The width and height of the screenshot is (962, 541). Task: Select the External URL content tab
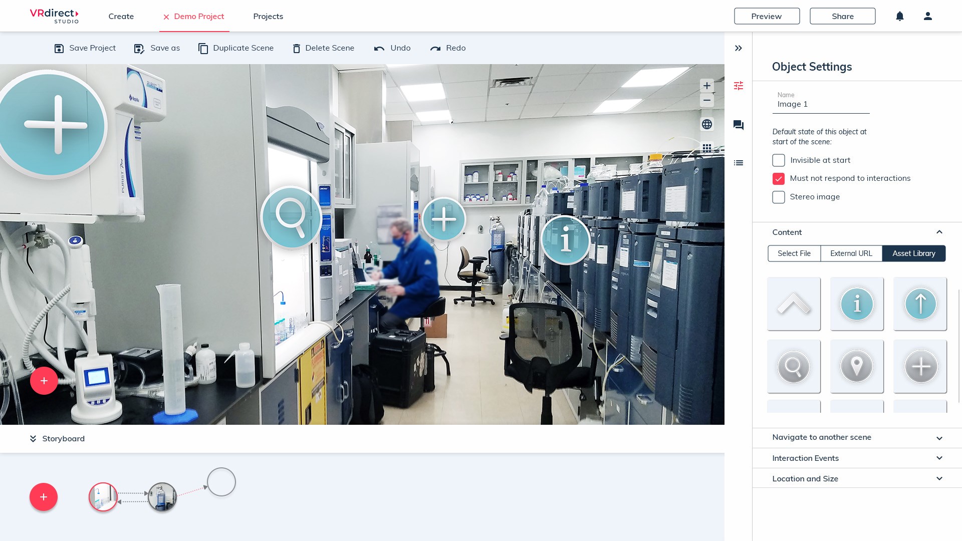(851, 253)
